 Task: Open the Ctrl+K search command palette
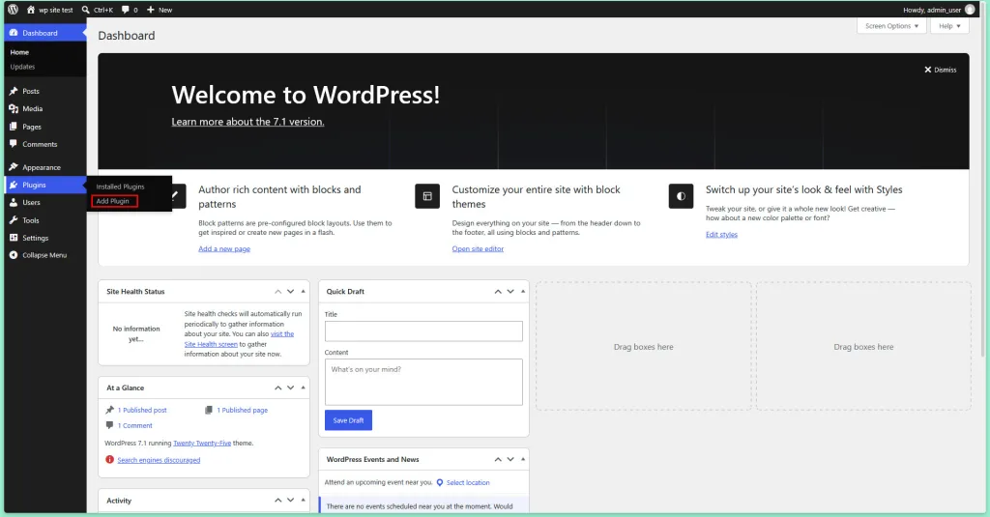tap(98, 10)
